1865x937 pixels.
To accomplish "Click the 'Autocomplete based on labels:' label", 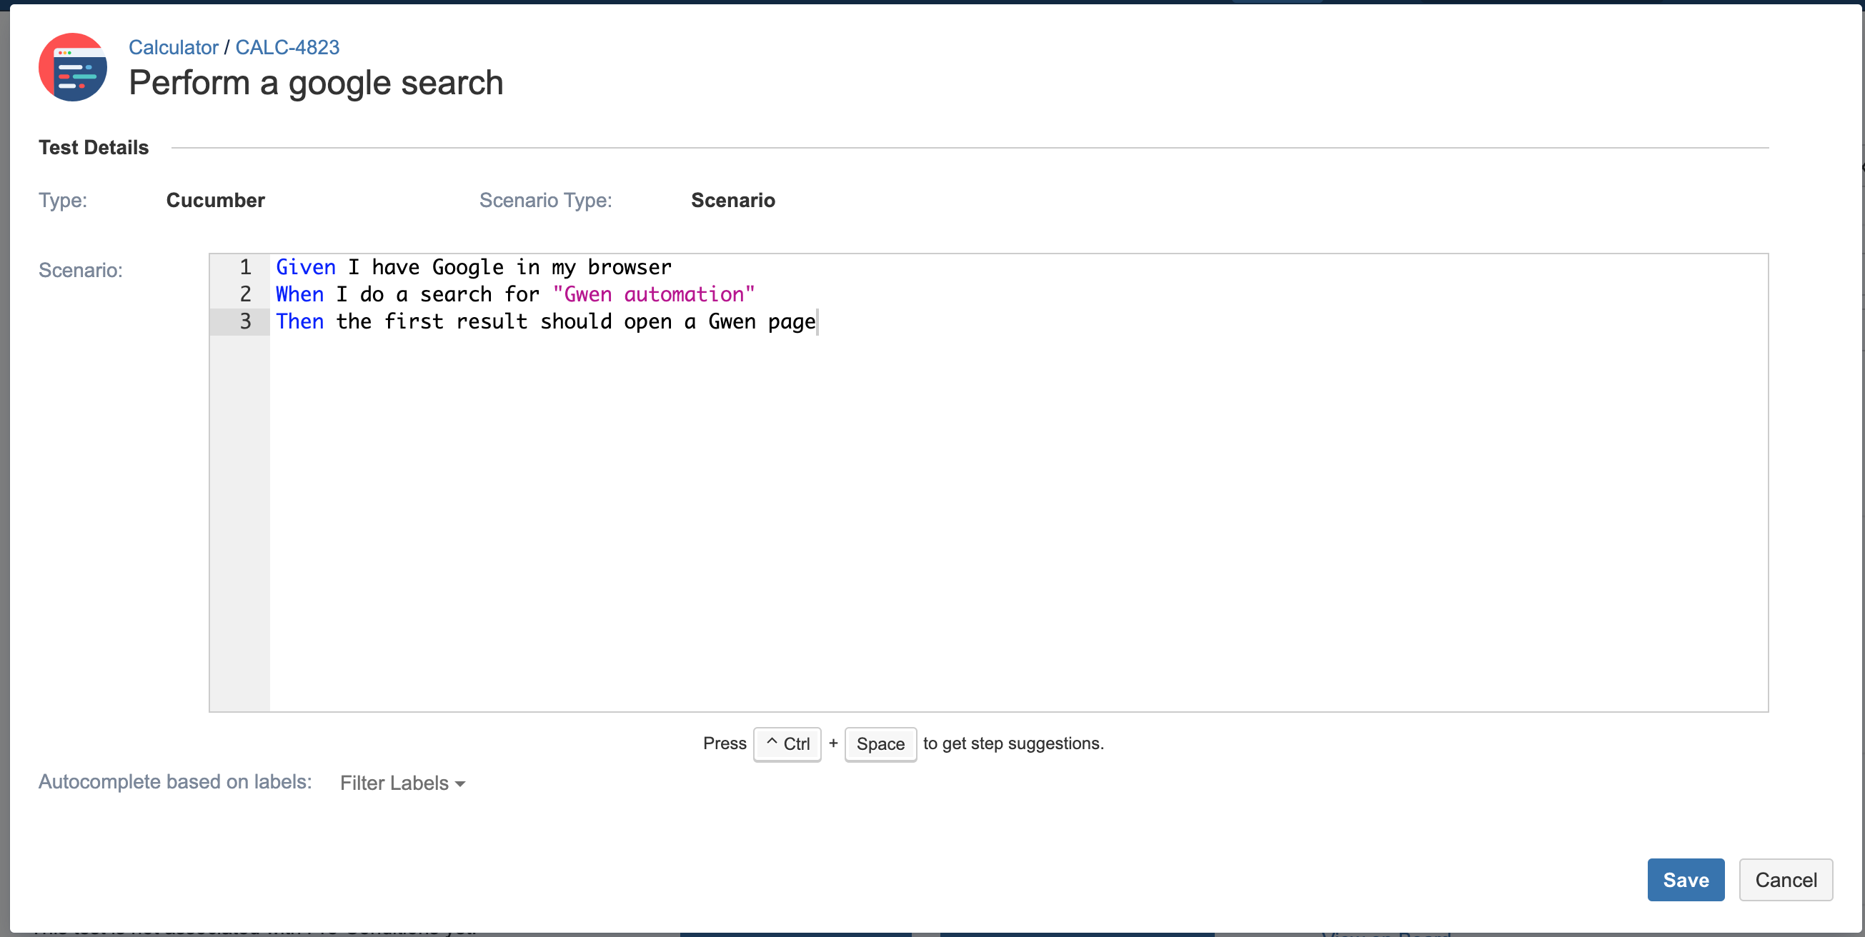I will pyautogui.click(x=175, y=782).
